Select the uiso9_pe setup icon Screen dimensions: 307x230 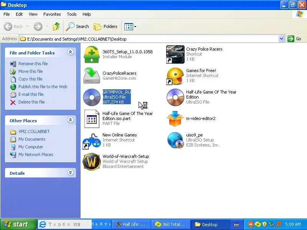175,140
